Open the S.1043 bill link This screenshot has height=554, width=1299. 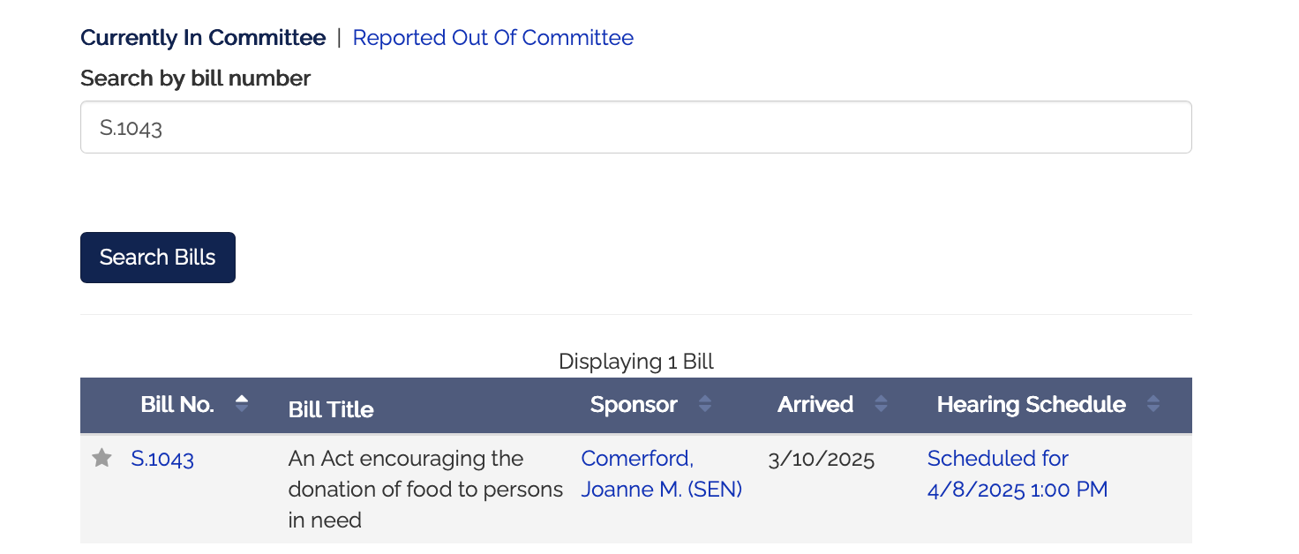[x=162, y=459]
